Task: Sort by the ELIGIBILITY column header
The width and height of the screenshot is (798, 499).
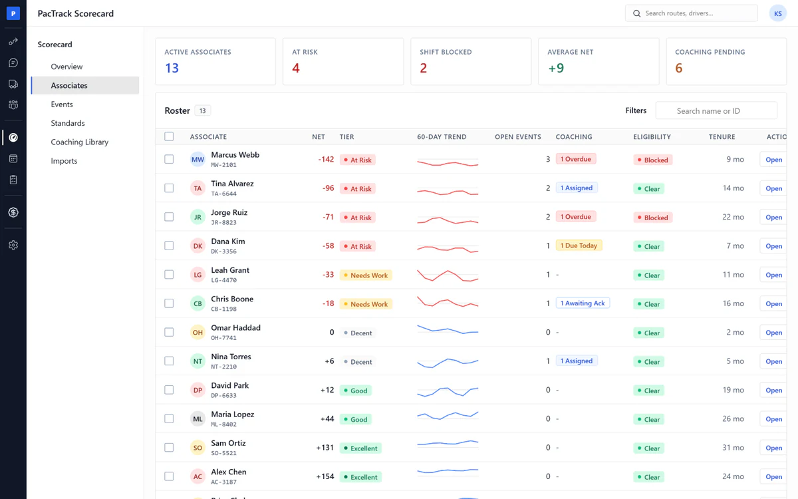Action: (x=652, y=137)
